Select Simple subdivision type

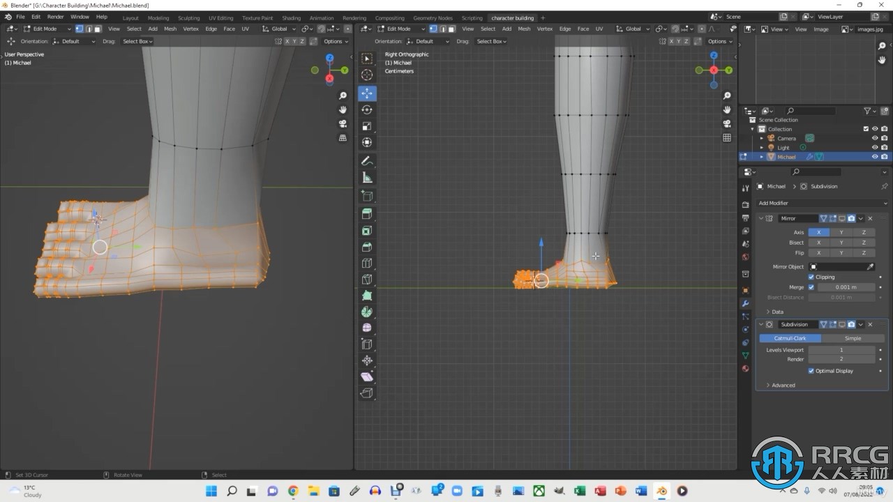pos(853,338)
